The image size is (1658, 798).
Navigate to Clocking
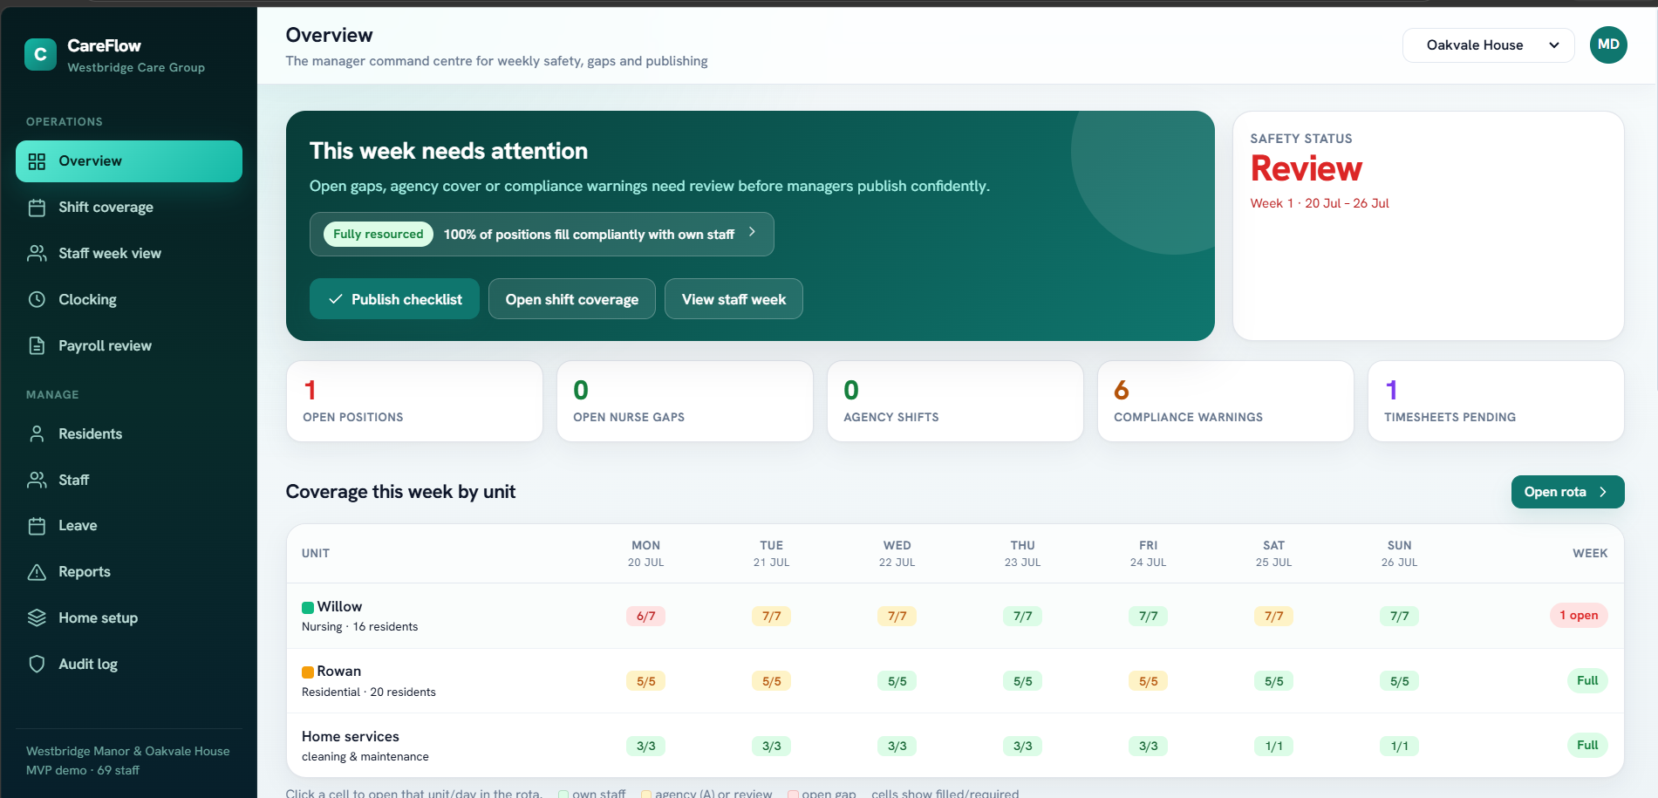coord(129,300)
